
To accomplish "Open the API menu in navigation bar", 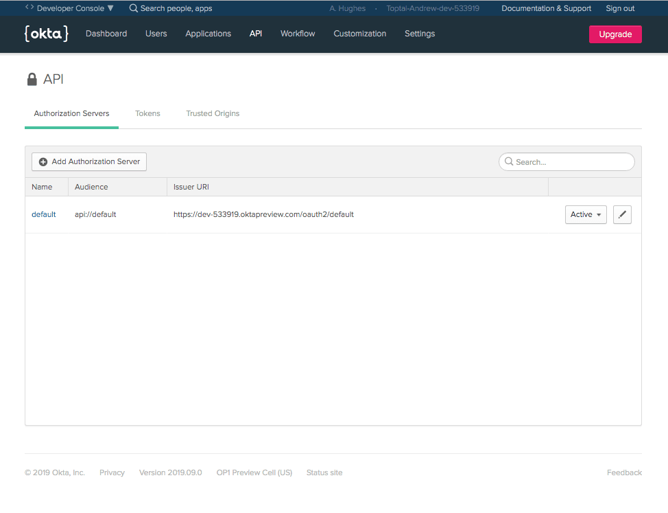I will coord(256,34).
